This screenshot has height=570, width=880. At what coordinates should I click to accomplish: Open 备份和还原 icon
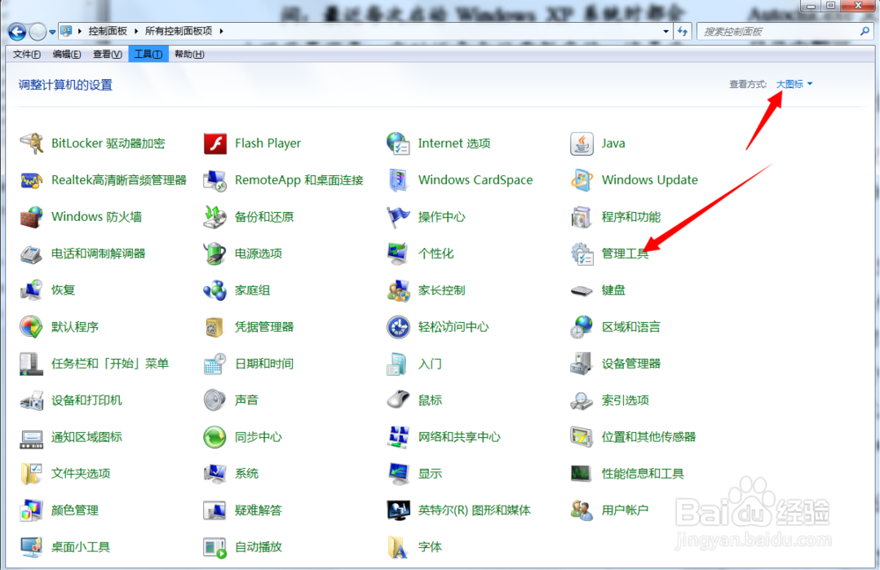coord(215,216)
